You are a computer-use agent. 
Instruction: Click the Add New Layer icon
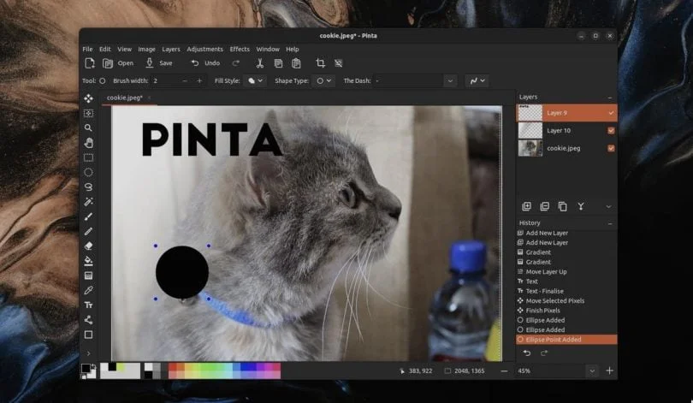click(526, 206)
